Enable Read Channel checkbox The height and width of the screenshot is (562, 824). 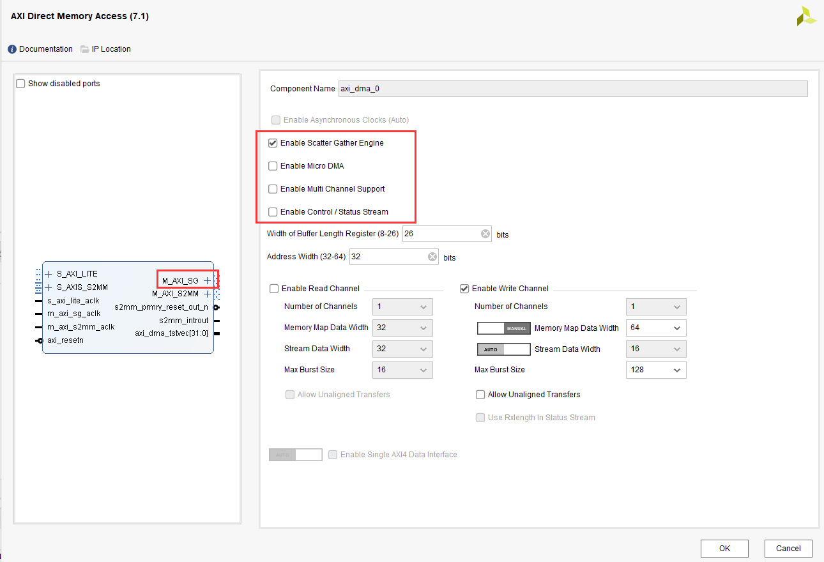click(275, 289)
